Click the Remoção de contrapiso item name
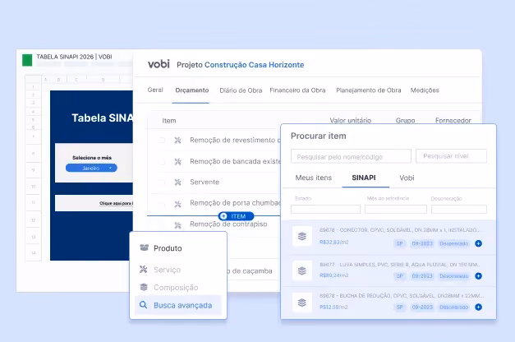Viewport: 515px width, 342px height. pos(228,224)
